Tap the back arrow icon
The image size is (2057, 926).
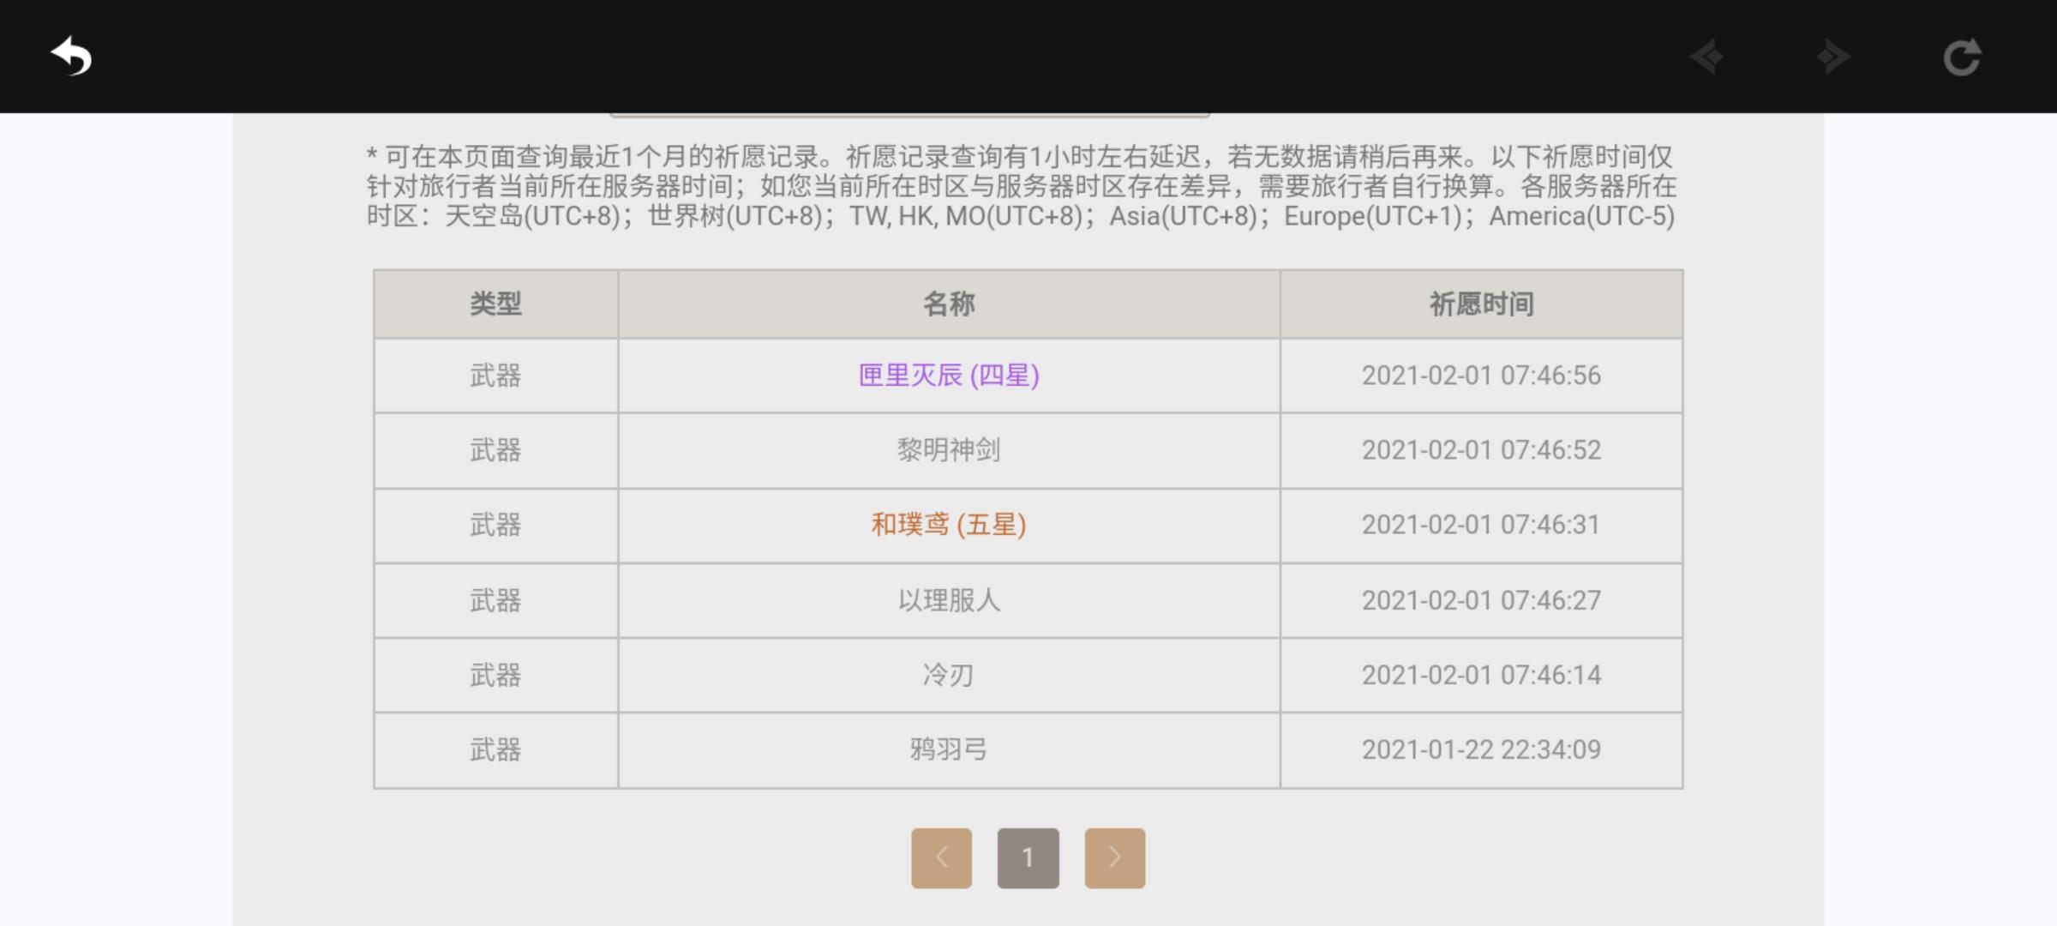coord(72,57)
